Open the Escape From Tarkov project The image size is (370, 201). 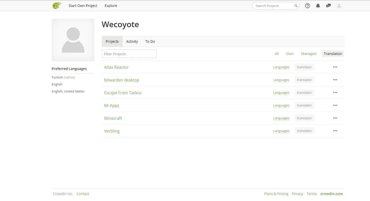tap(123, 93)
